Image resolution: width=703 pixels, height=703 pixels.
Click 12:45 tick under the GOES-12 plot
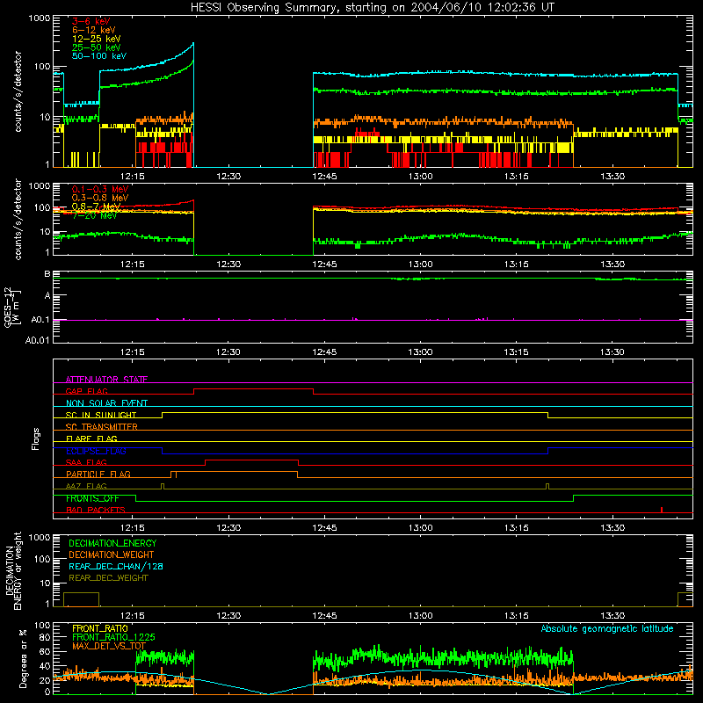pos(324,352)
